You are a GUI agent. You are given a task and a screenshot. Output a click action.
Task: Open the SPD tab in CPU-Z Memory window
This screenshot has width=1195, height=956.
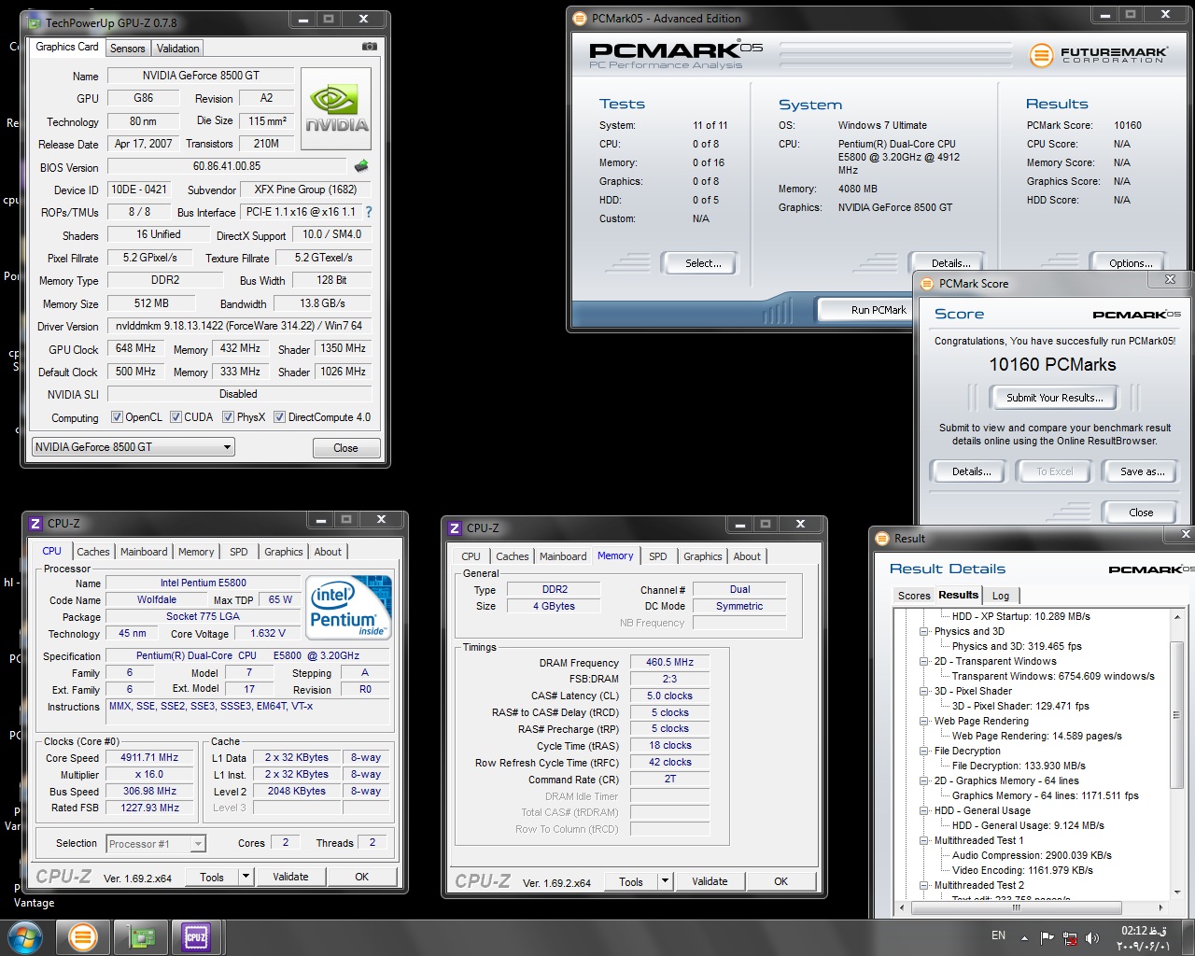[x=658, y=556]
